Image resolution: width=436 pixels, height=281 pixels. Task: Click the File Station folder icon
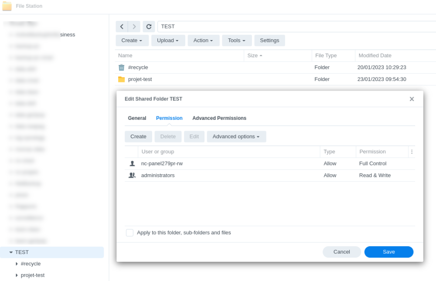pos(7,6)
